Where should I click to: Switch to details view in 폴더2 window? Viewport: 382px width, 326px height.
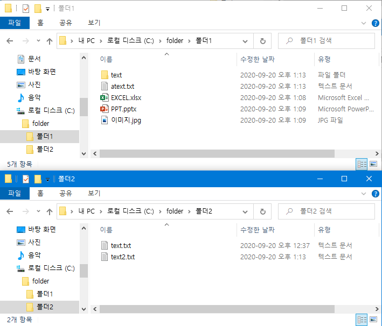pyautogui.click(x=362, y=320)
